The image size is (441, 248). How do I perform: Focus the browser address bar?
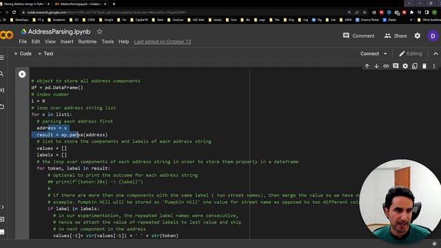click(180, 12)
